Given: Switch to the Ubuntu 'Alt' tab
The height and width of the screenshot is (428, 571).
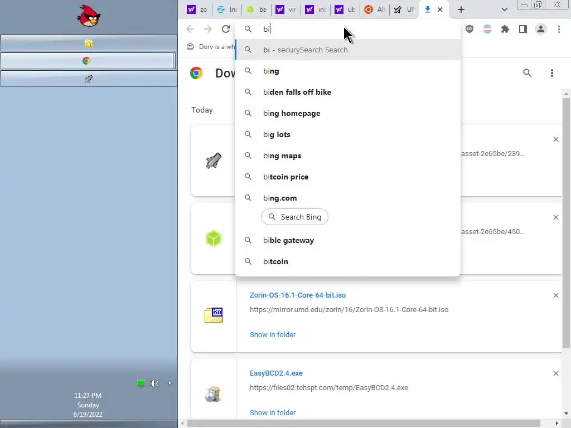Looking at the screenshot, I should (x=374, y=9).
